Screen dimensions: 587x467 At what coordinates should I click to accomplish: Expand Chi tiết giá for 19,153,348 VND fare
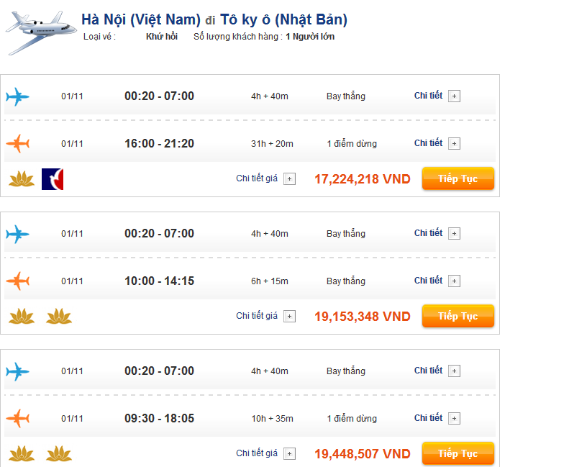coord(289,317)
